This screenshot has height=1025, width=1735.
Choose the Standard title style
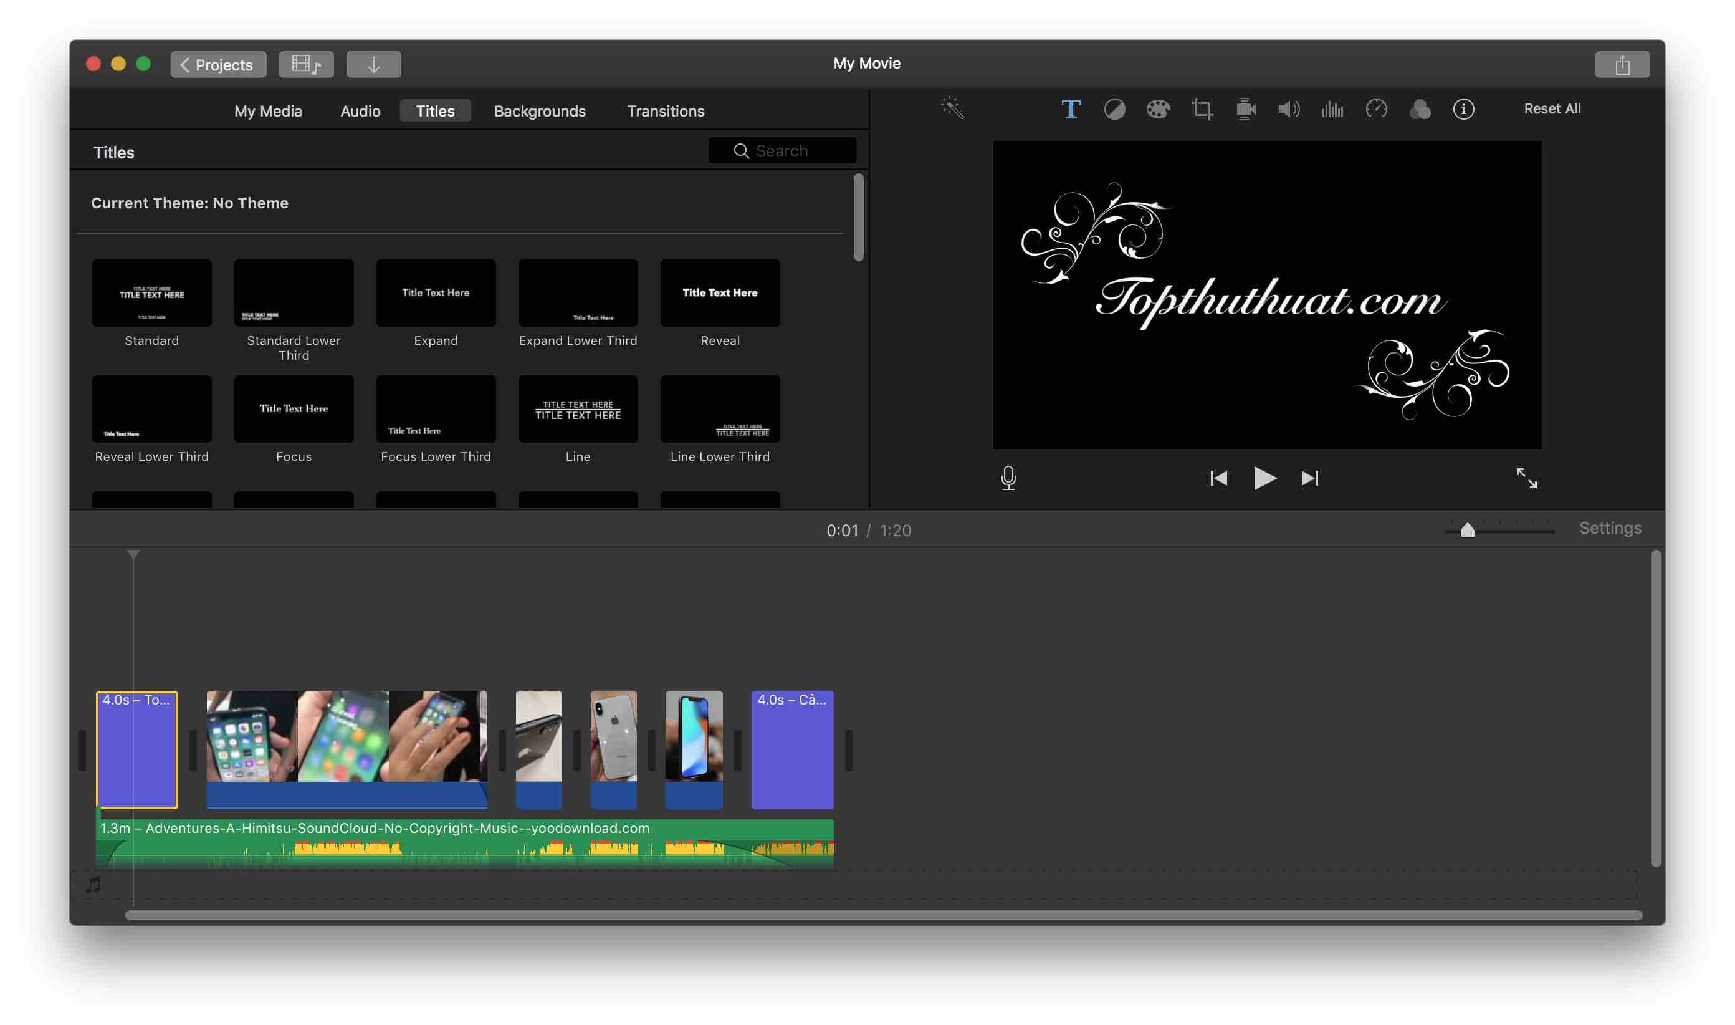pos(152,293)
